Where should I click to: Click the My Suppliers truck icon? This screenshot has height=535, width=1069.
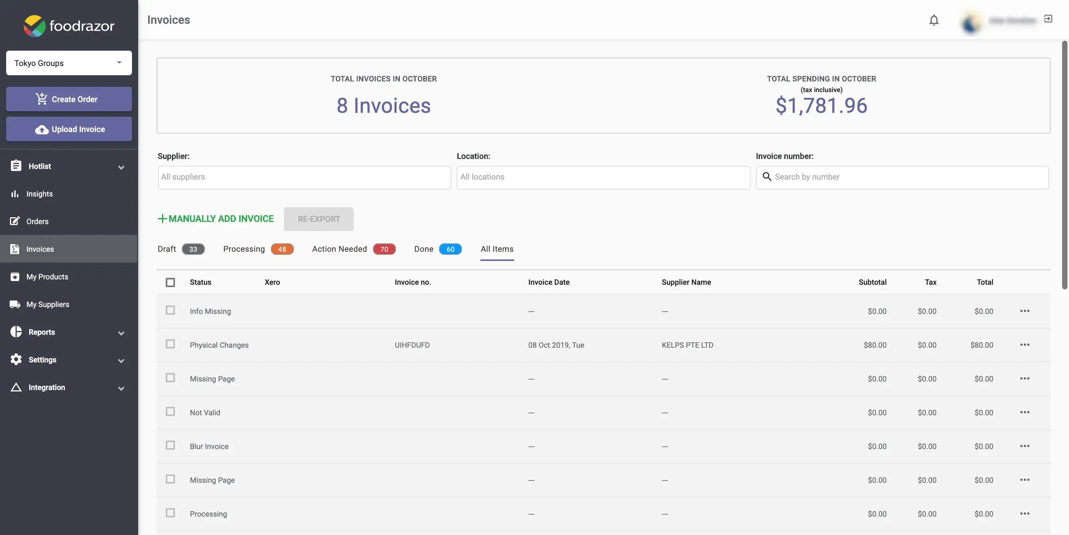[15, 304]
